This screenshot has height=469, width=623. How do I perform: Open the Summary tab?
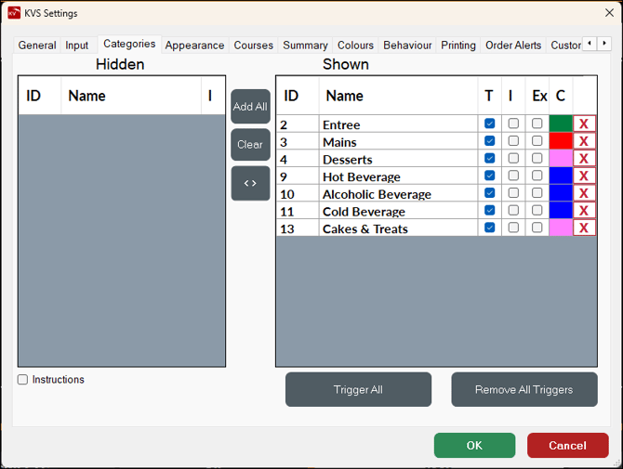(305, 46)
